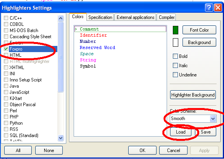
Task: Tick the XHTML checkbox
Action: tap(6, 67)
